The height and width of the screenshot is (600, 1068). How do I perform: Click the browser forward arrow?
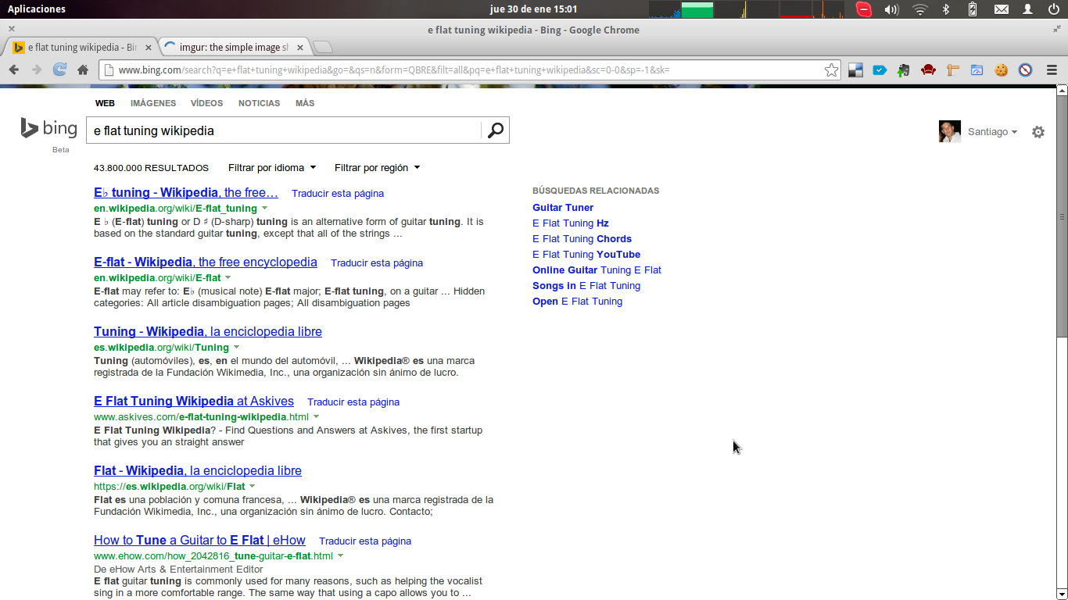click(x=37, y=70)
